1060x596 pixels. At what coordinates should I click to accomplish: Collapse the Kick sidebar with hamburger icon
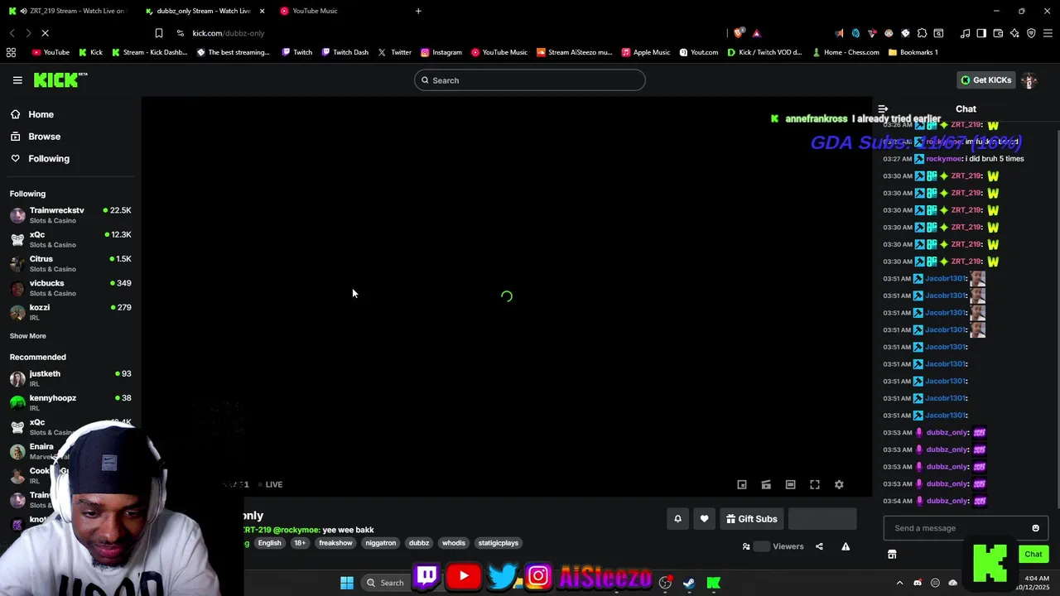click(x=17, y=80)
